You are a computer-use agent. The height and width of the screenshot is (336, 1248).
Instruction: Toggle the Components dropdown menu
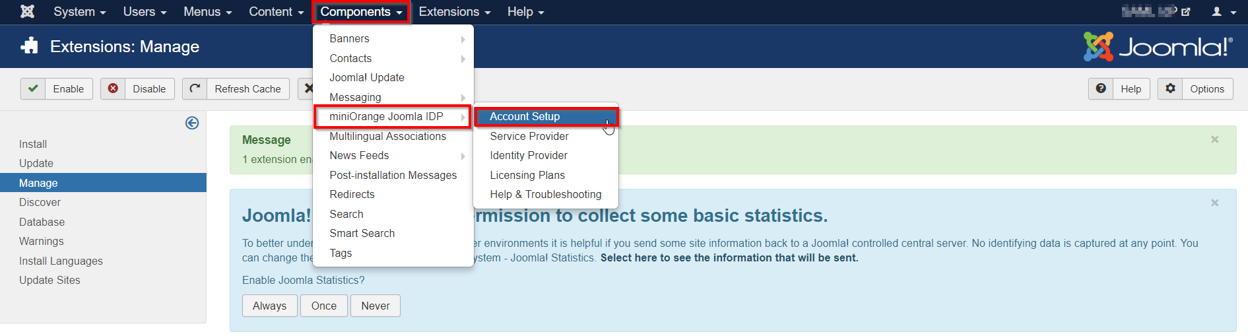(361, 12)
